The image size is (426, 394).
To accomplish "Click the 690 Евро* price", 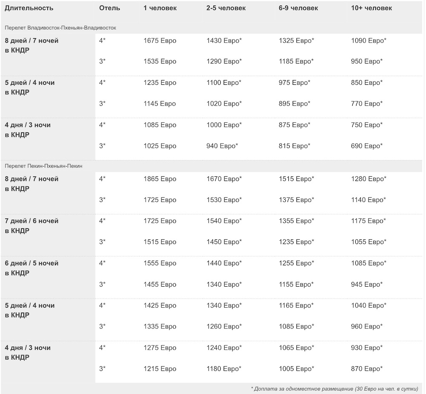I will click(367, 146).
